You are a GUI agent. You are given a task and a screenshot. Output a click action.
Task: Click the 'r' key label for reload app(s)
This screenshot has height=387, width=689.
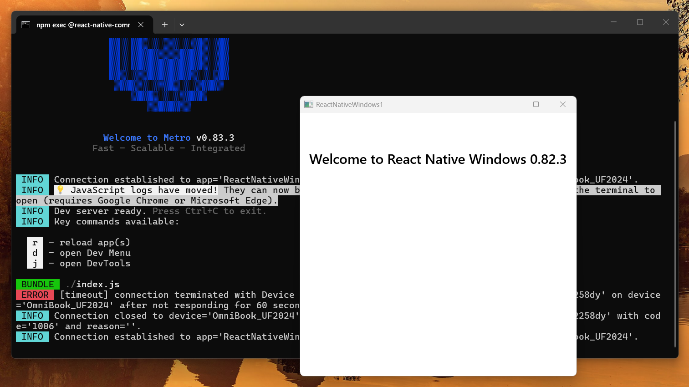pos(35,242)
